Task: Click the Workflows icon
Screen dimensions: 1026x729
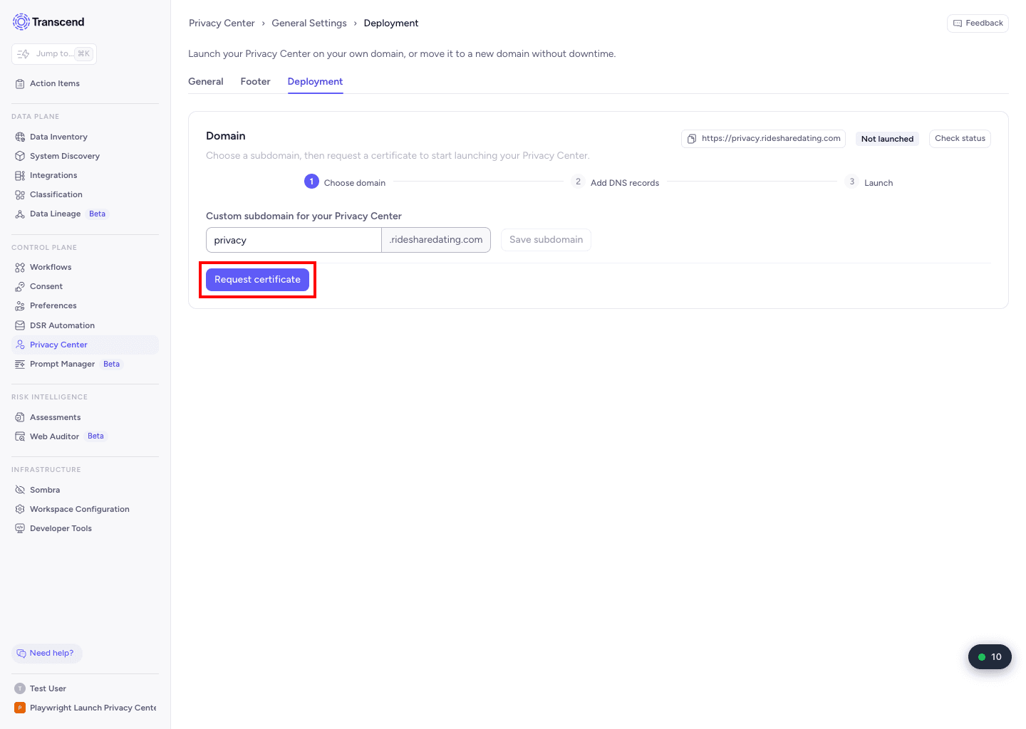Action: click(x=20, y=267)
